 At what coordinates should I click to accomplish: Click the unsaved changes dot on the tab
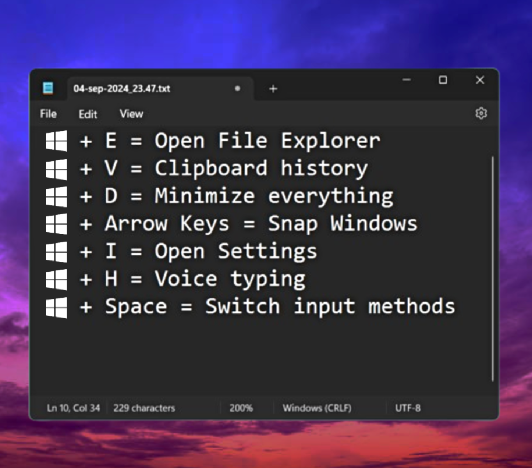pyautogui.click(x=237, y=89)
